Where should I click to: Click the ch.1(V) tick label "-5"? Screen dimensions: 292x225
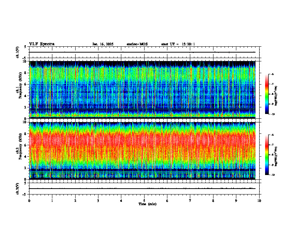(x=25, y=58)
